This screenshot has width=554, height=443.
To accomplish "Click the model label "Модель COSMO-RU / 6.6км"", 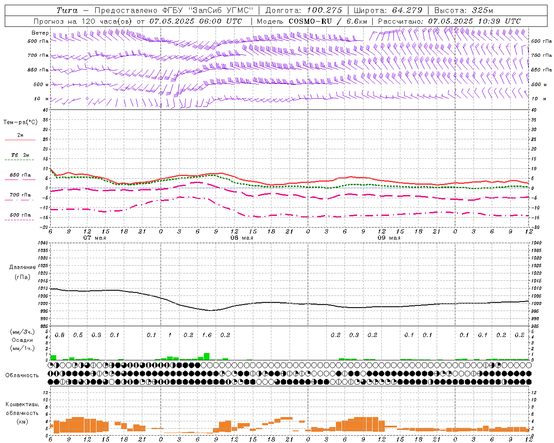I will pos(312,21).
